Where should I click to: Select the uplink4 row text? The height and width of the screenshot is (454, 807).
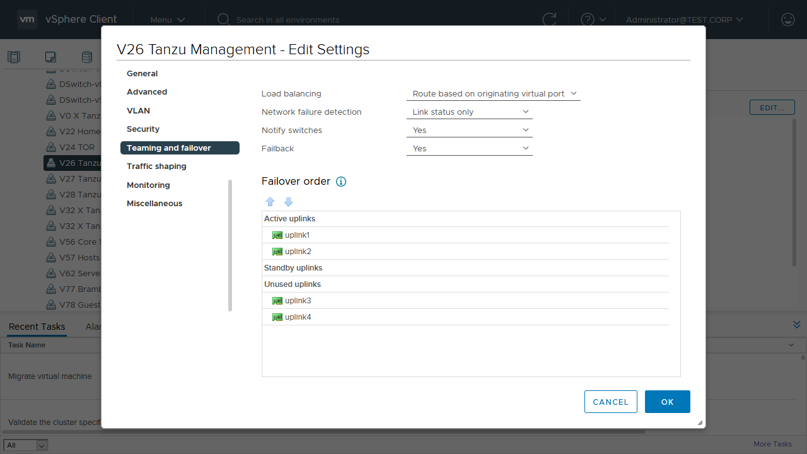coord(298,317)
